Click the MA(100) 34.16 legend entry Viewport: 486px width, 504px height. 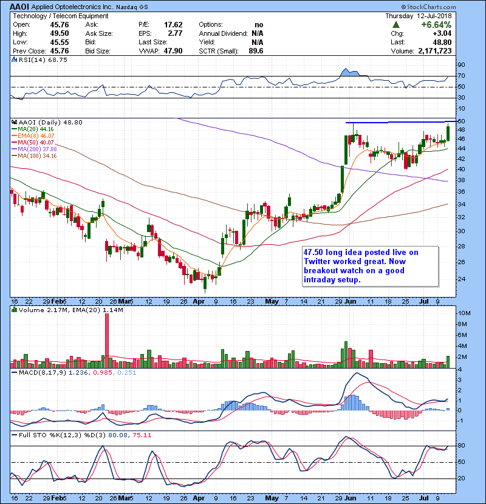34,156
